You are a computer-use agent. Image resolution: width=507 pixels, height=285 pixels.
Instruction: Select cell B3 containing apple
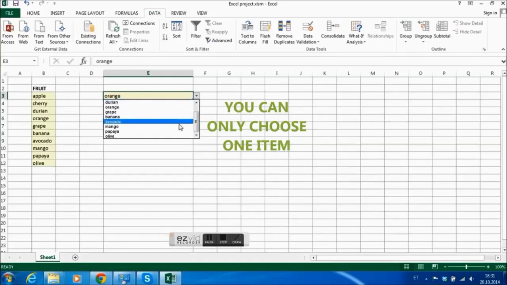(44, 96)
